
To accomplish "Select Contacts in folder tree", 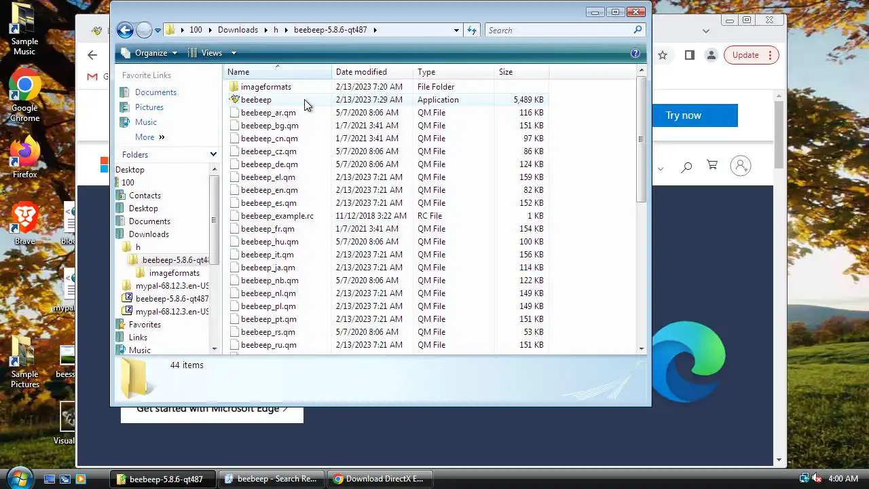I will pos(145,196).
